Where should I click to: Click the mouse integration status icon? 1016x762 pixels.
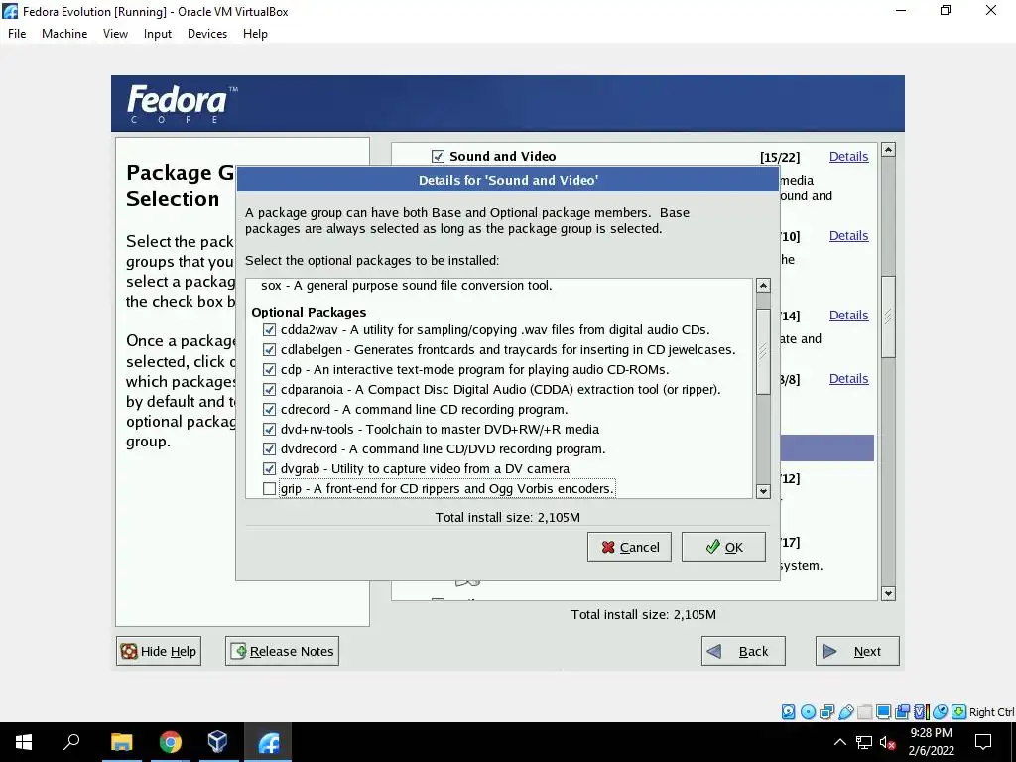(x=941, y=712)
